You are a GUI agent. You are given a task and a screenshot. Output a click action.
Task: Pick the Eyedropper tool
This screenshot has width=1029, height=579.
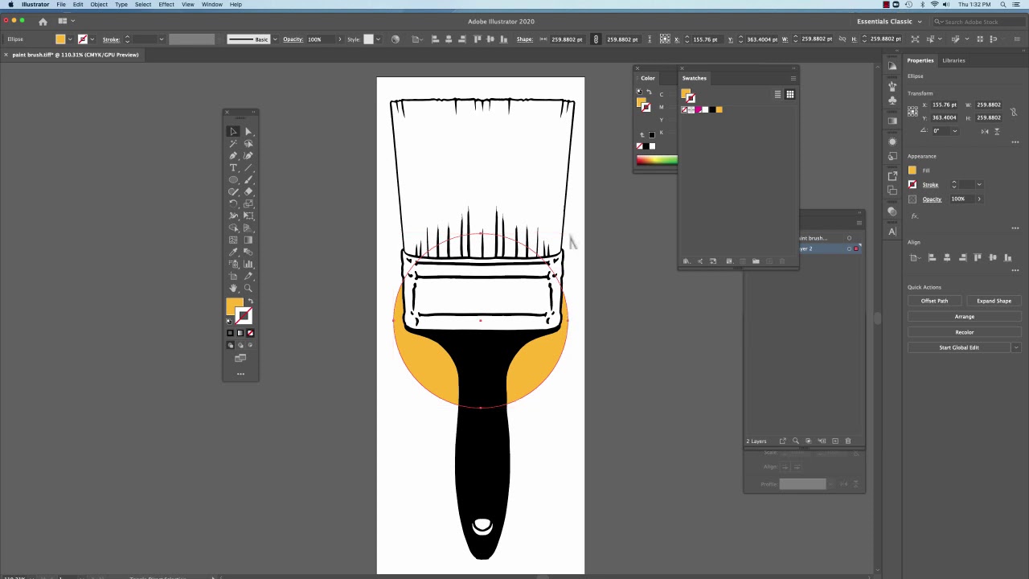click(x=233, y=252)
